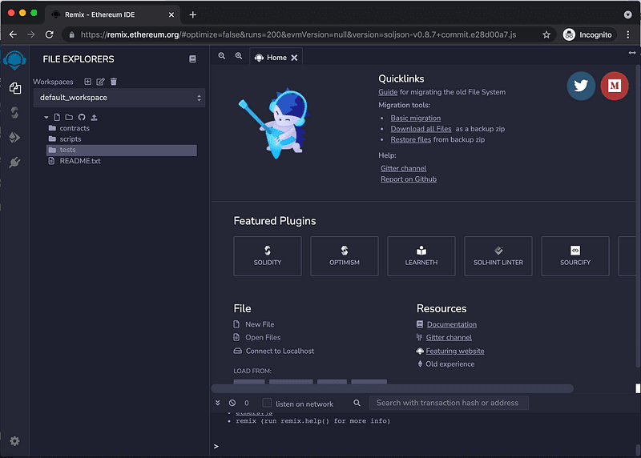641x458 pixels.
Task: Click the horizontal scrollbar of Home panel
Action: click(393, 388)
